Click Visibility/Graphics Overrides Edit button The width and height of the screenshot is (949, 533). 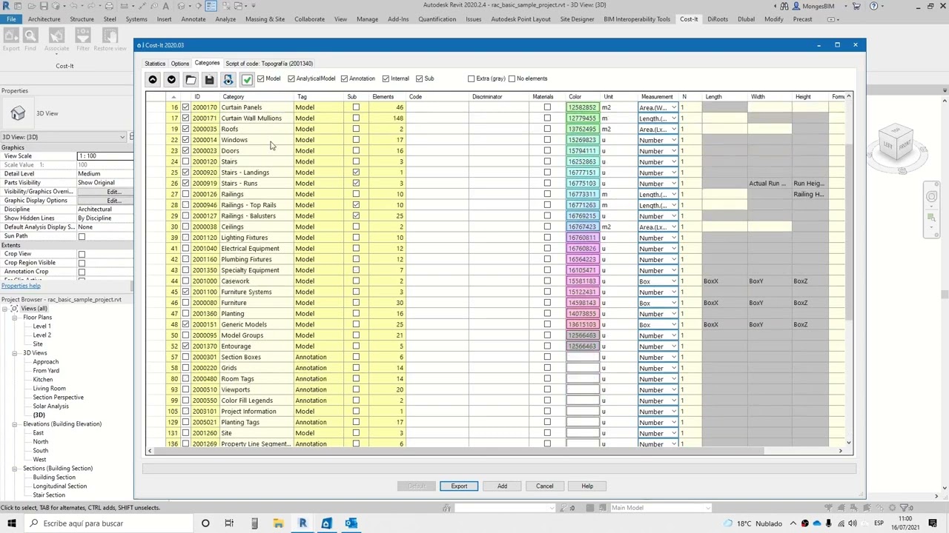point(113,192)
